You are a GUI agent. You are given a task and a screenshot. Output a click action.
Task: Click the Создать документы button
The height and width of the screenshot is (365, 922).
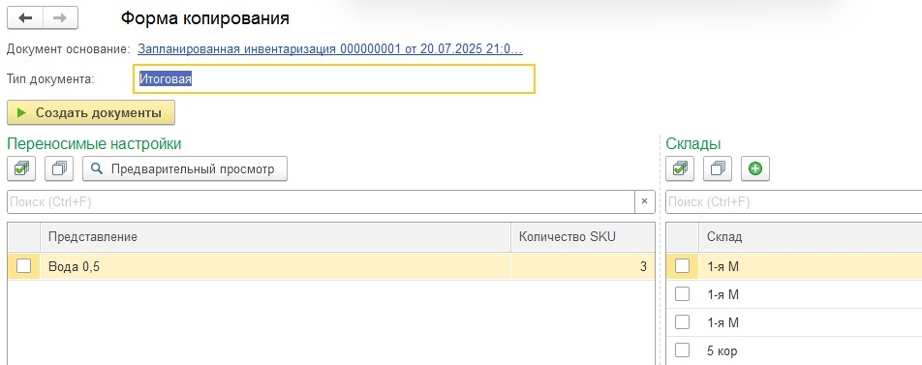click(x=91, y=113)
